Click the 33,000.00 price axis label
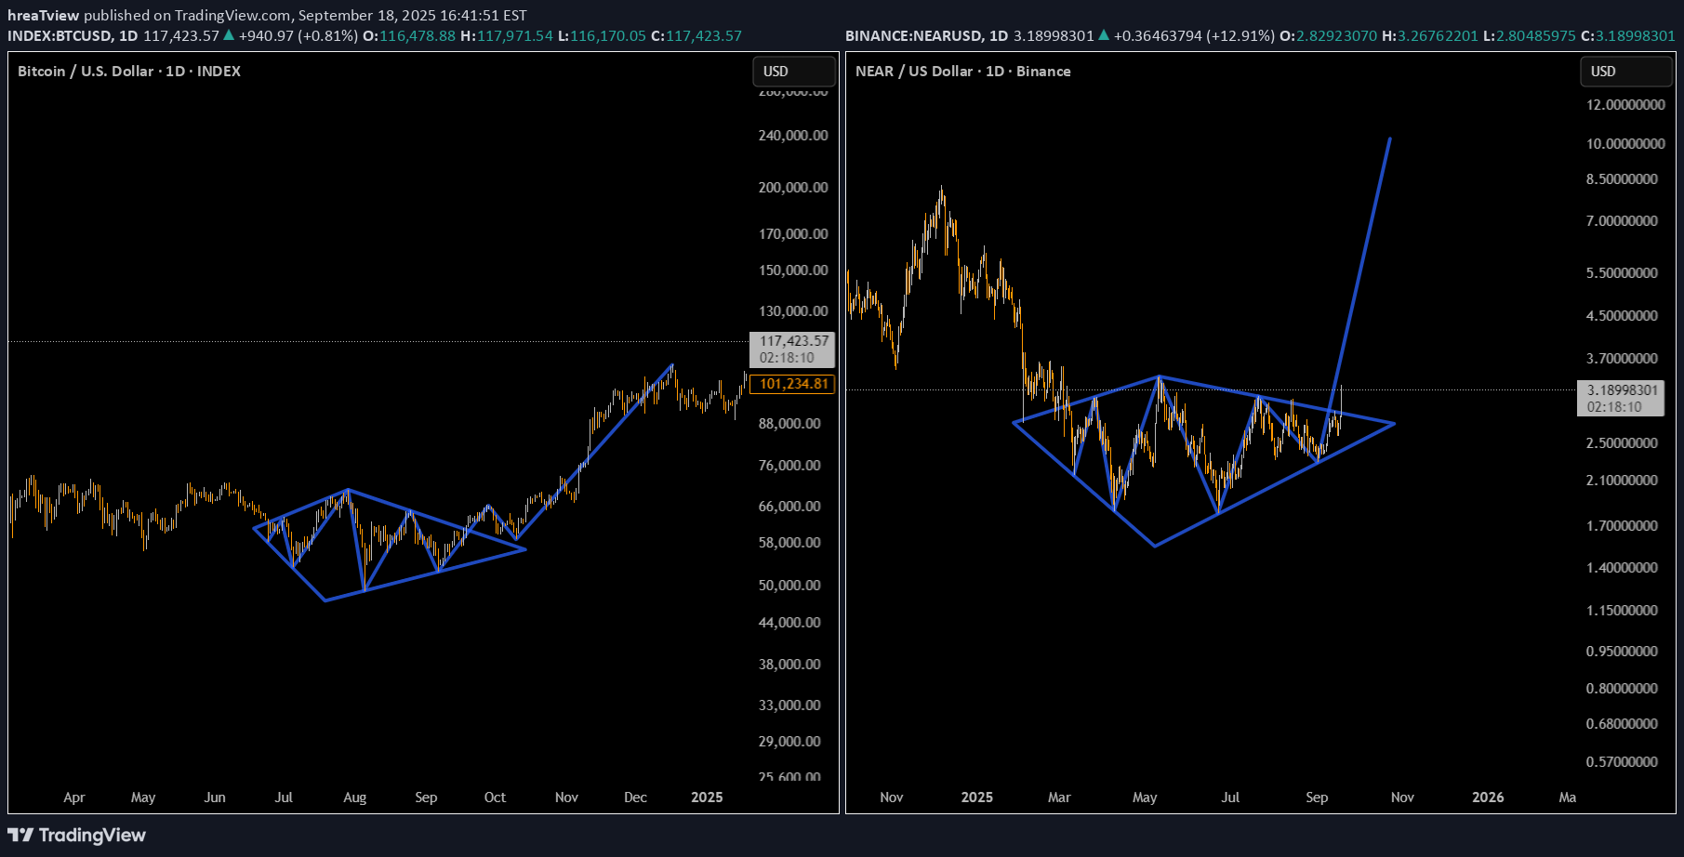1684x857 pixels. [x=789, y=705]
